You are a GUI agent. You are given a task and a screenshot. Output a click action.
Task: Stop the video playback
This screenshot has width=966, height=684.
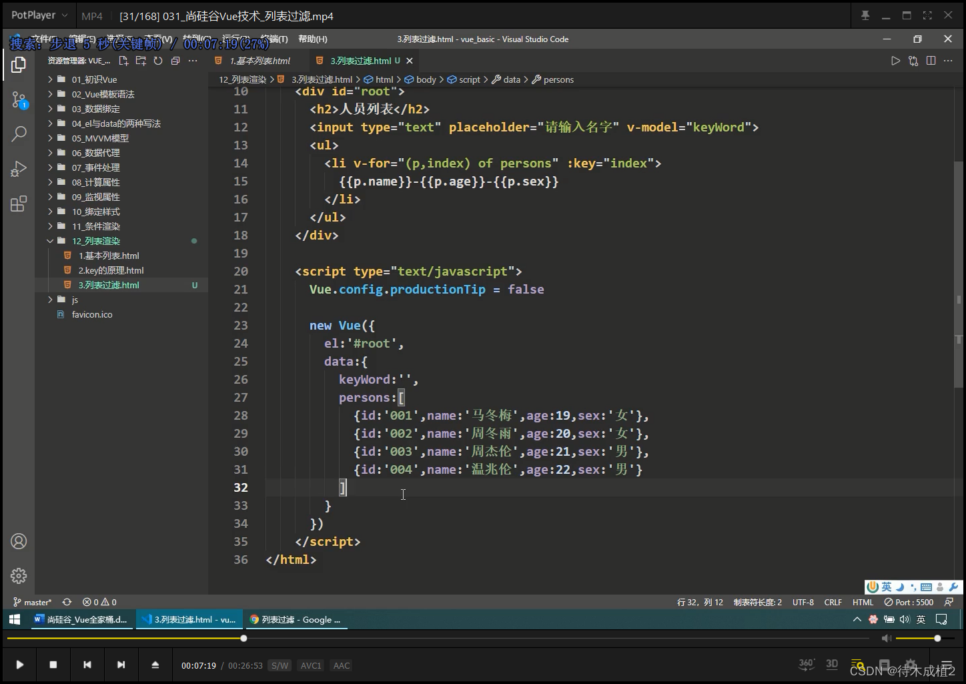coord(53,665)
